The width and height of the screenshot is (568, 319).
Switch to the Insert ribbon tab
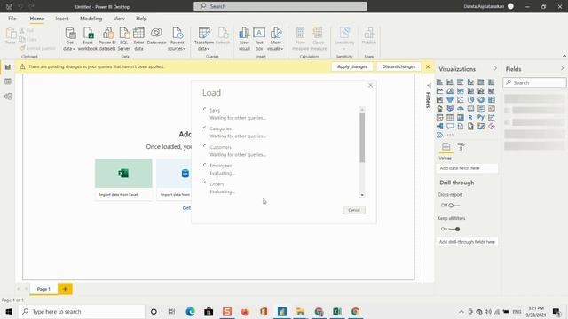pyautogui.click(x=62, y=19)
